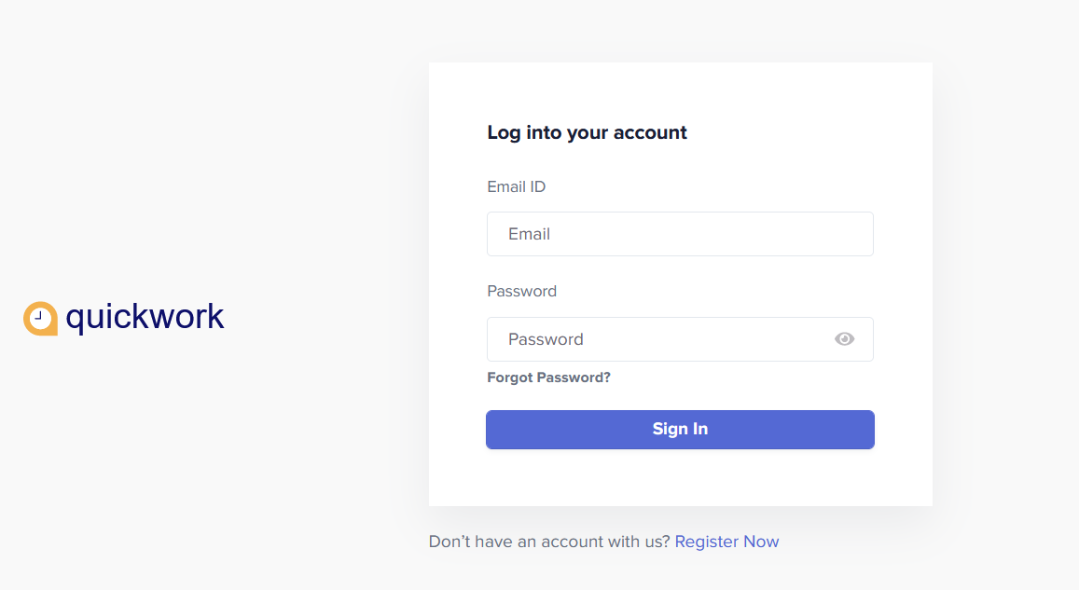Click the "Password" label above the field
Screen dimensions: 1079x590
tap(521, 291)
